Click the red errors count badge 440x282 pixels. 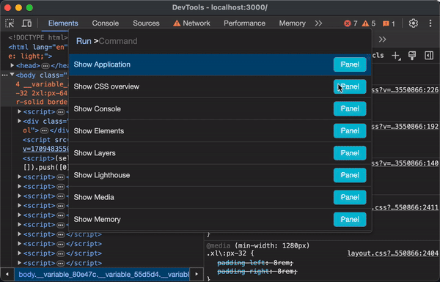[351, 23]
